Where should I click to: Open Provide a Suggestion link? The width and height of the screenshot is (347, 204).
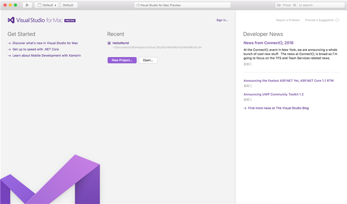(319, 20)
